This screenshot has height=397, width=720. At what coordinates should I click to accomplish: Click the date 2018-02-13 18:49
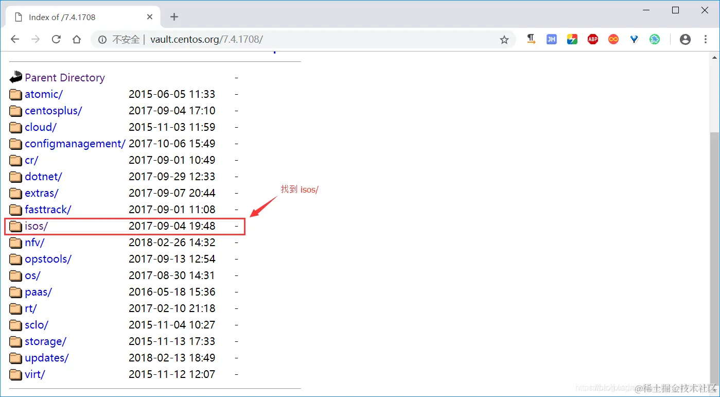[172, 358]
